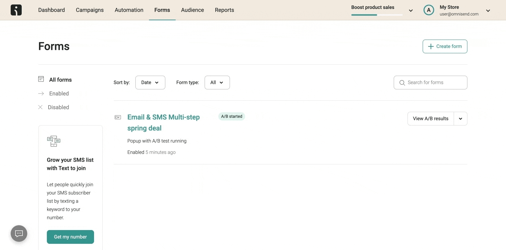506x250 pixels.
Task: Click the Boost product sales progress bar
Action: click(x=377, y=15)
